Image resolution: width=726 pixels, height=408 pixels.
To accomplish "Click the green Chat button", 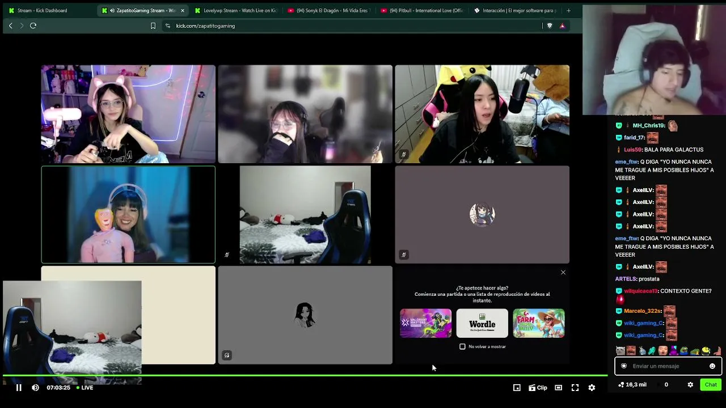I will click(x=711, y=385).
